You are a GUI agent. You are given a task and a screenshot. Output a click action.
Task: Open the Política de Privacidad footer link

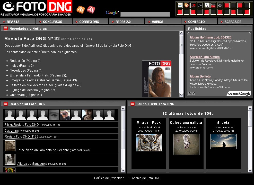(x=109, y=178)
